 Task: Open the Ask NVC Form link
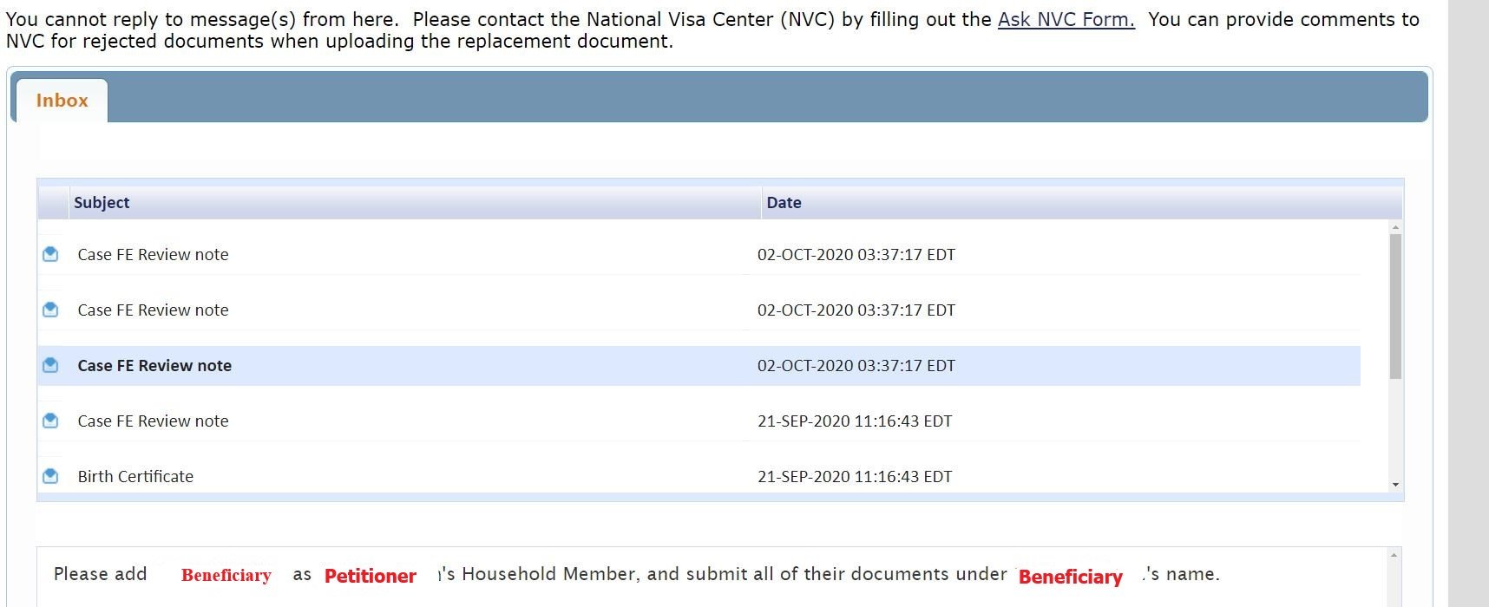tap(1066, 19)
